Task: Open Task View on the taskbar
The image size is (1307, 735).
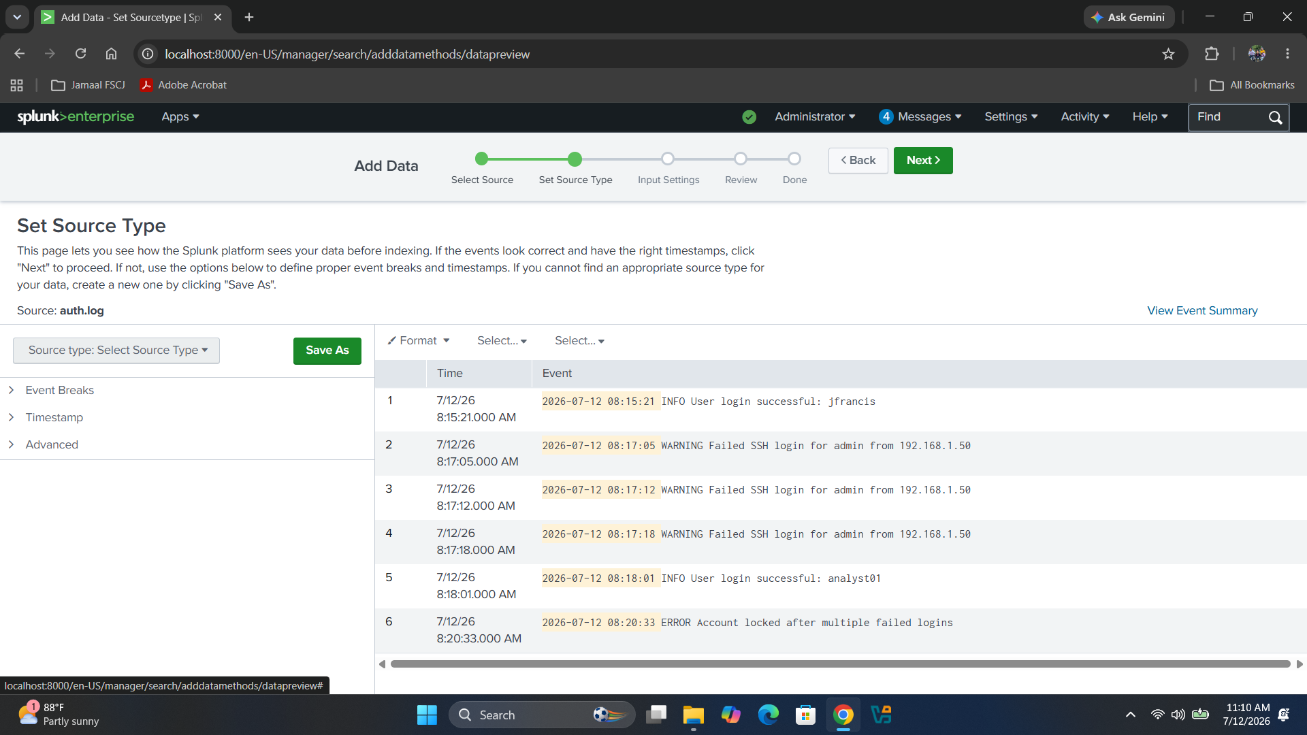Action: click(656, 715)
